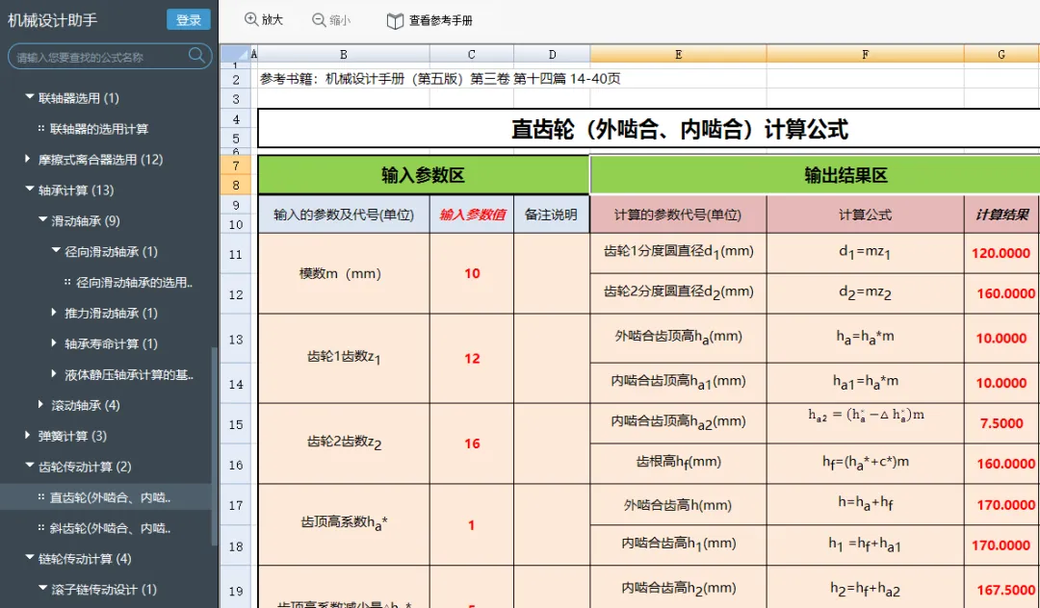Select column D header
This screenshot has height=608, width=1040.
(552, 54)
